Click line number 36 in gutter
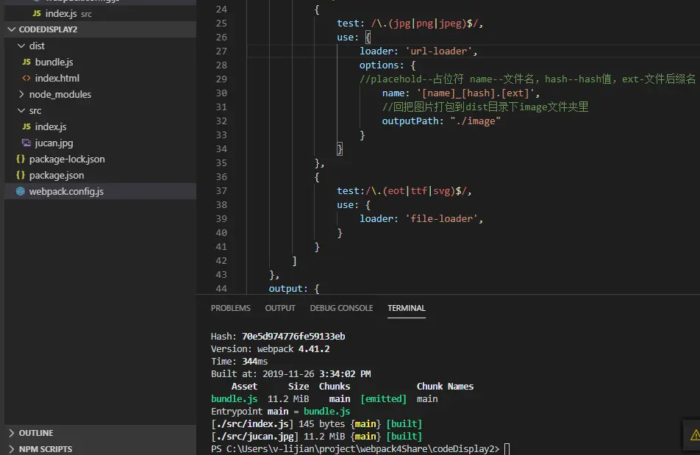 pos(221,177)
